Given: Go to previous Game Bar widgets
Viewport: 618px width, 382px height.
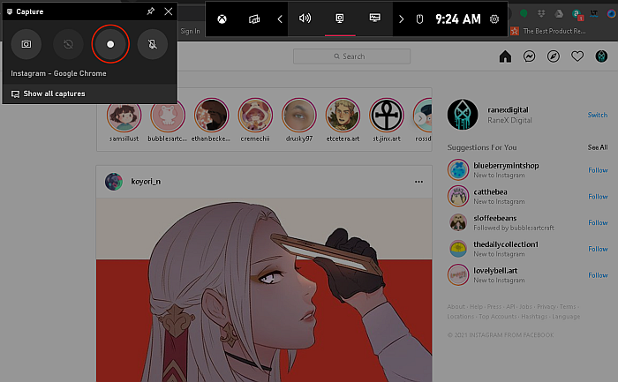Looking at the screenshot, I should (x=280, y=19).
